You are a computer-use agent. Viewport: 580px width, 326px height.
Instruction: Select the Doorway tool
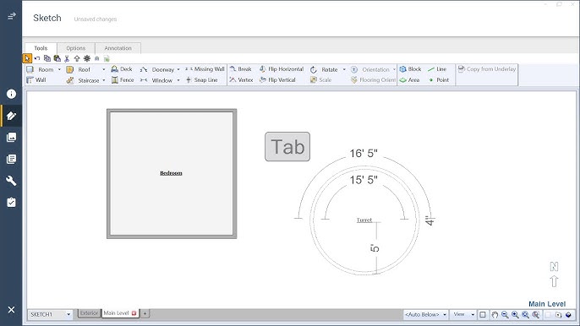tap(157, 69)
